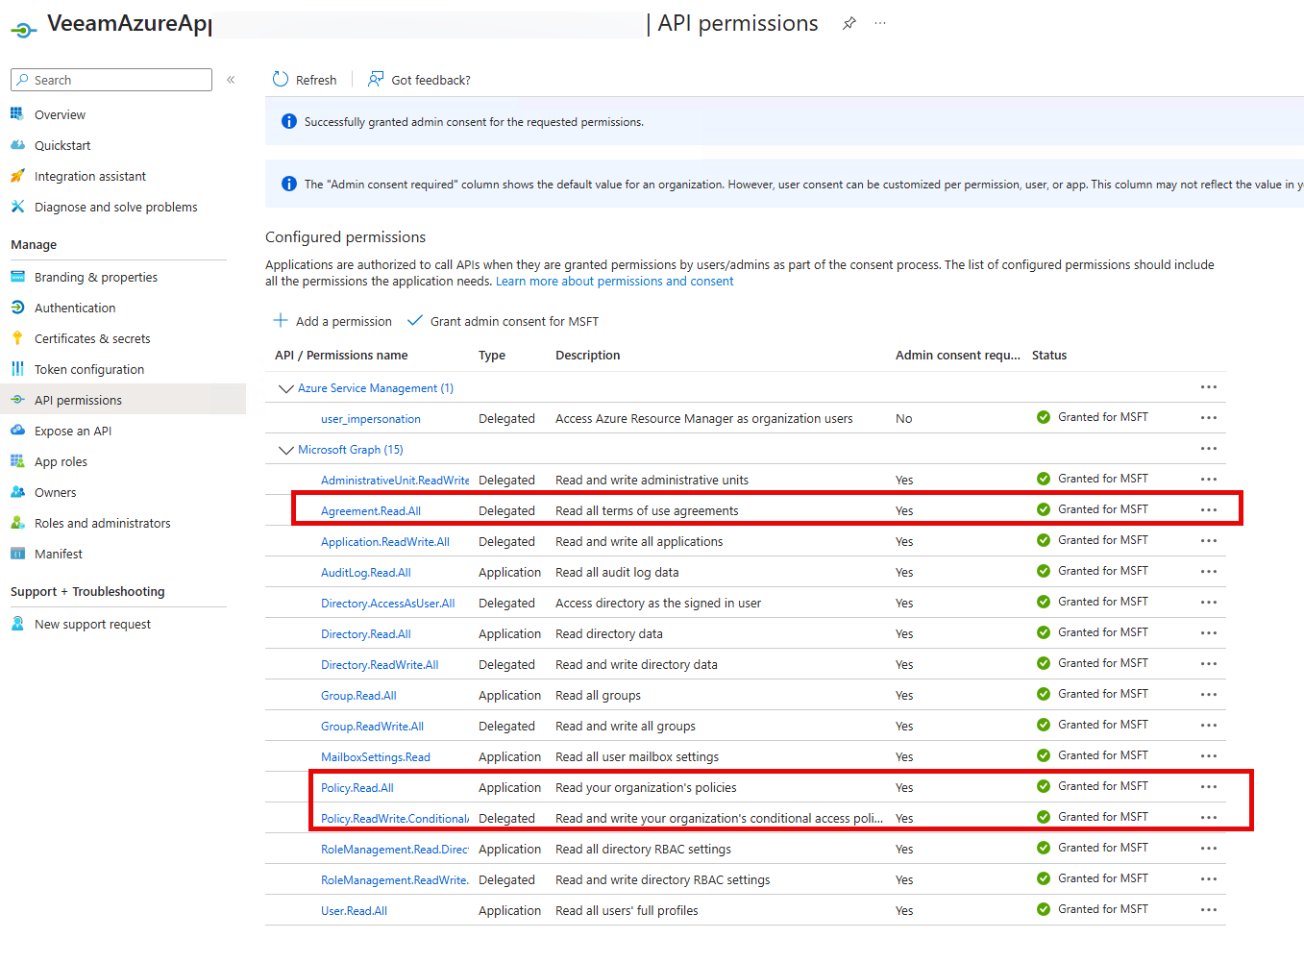The width and height of the screenshot is (1304, 963).
Task: Grant admin consent for MSFT
Action: click(x=513, y=321)
